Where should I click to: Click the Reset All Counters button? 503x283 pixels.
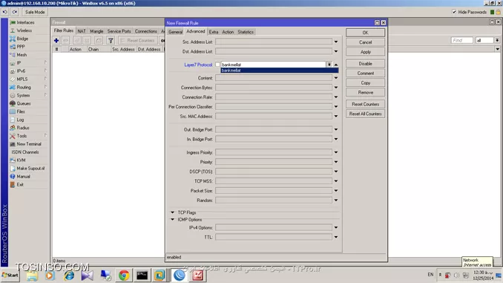tap(366, 114)
